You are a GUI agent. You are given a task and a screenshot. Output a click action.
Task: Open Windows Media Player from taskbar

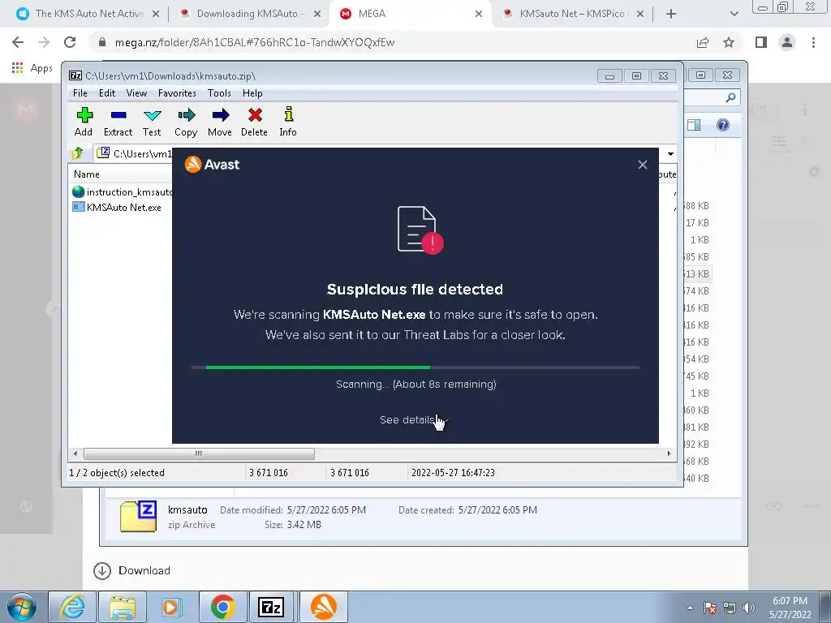click(x=172, y=607)
